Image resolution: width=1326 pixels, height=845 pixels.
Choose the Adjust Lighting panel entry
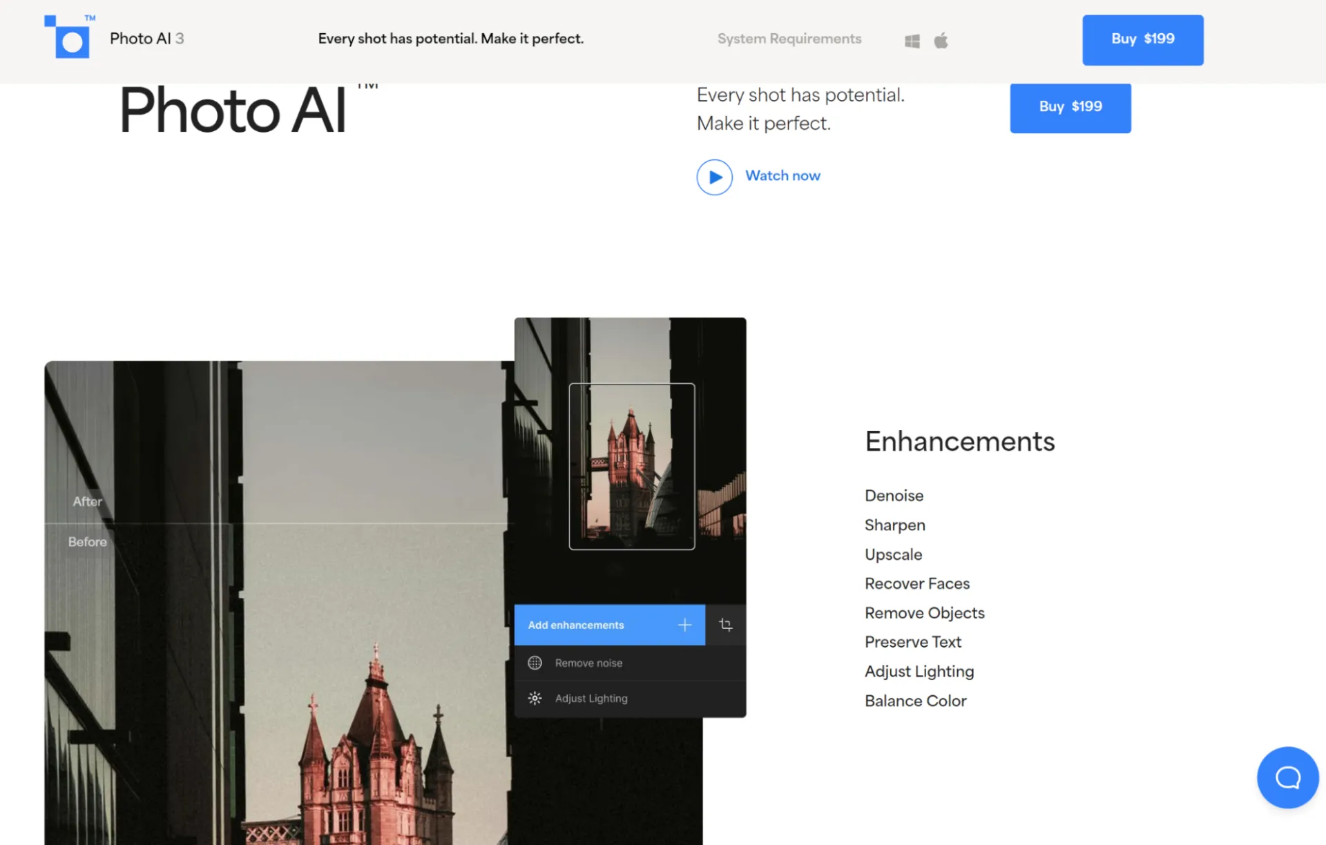(x=630, y=699)
